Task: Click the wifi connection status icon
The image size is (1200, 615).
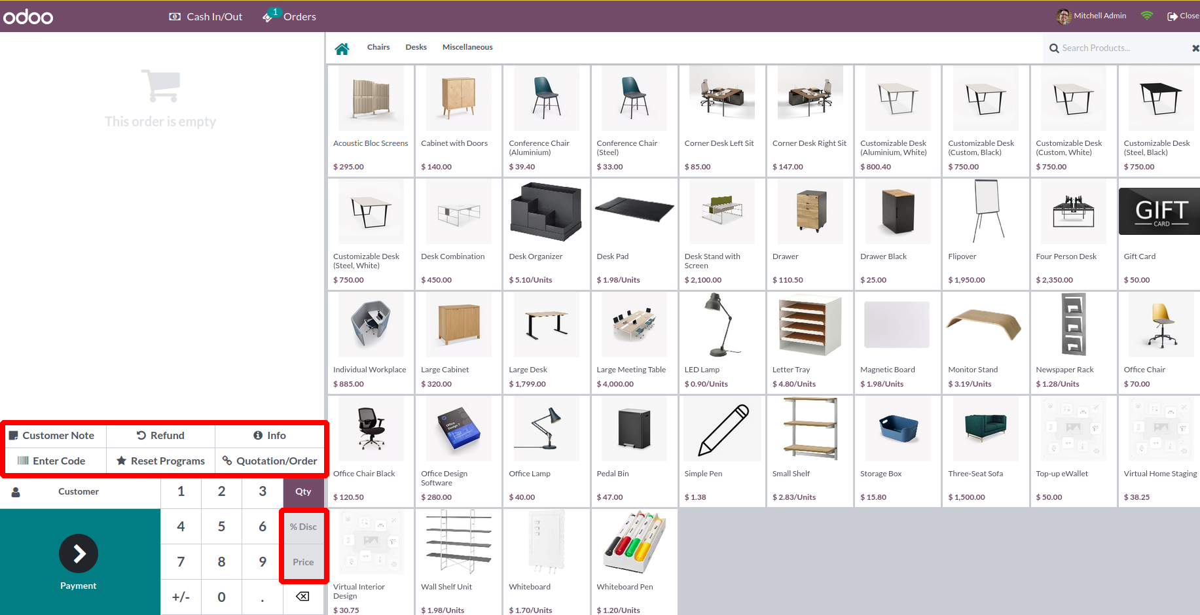Action: pos(1147,16)
